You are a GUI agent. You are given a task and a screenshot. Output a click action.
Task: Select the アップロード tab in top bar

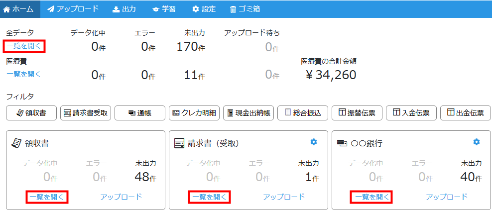(x=73, y=9)
